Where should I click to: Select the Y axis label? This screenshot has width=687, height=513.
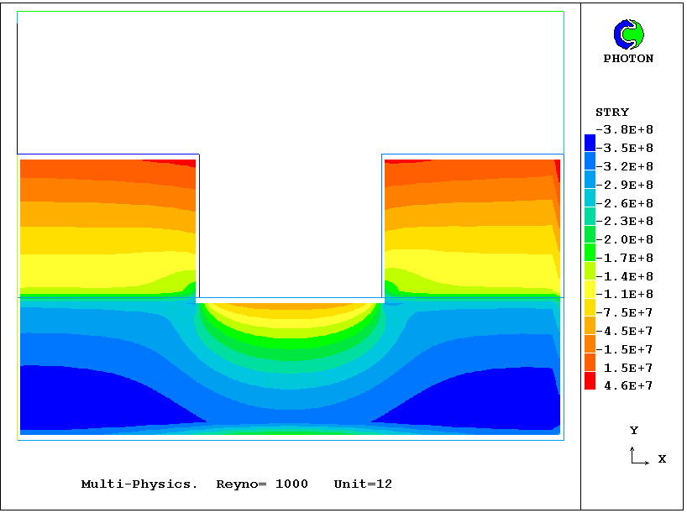pyautogui.click(x=634, y=431)
